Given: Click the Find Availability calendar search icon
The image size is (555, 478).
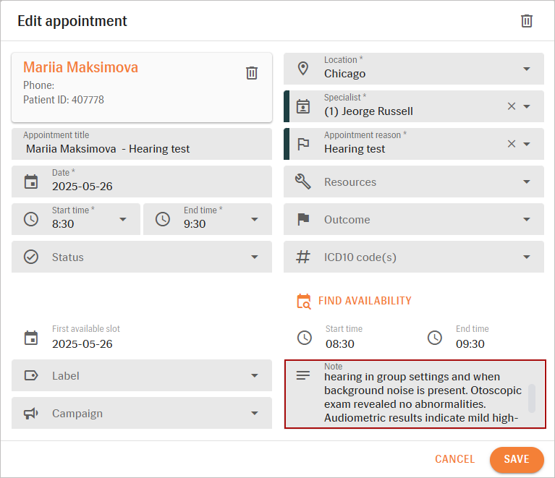Looking at the screenshot, I should click(x=304, y=301).
